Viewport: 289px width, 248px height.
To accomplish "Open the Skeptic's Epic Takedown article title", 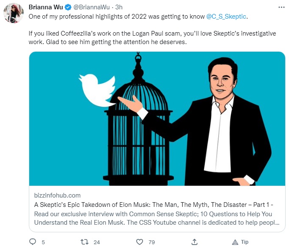I will click(x=153, y=205).
